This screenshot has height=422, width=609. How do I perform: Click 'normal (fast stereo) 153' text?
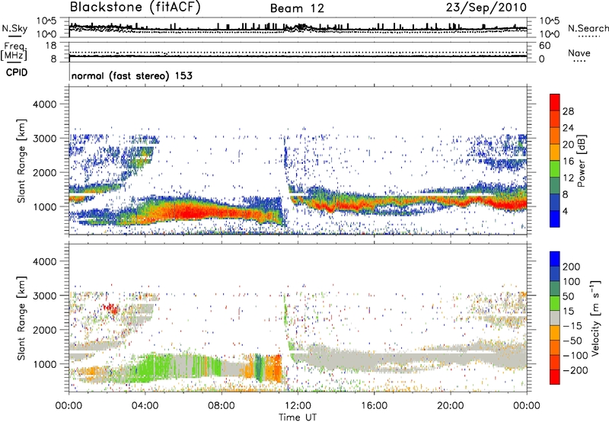click(x=132, y=75)
